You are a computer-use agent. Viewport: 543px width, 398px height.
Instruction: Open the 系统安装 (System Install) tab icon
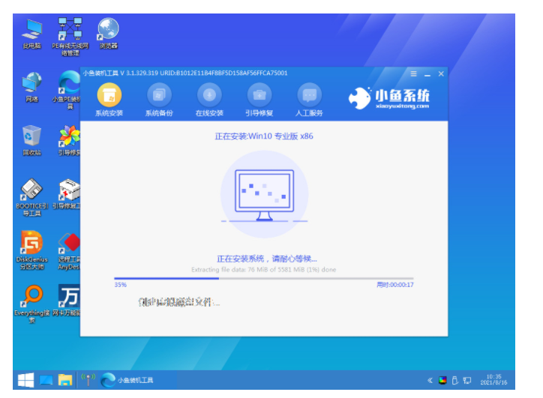[109, 96]
